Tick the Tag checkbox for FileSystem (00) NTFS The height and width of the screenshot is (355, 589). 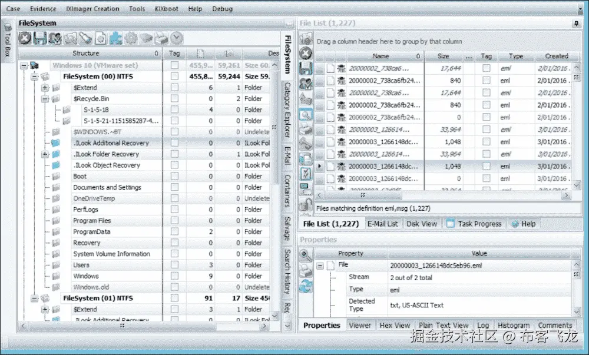(x=174, y=76)
